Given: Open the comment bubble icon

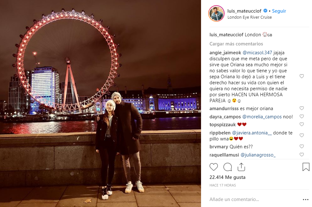Looking at the screenshot, I should [228, 167].
